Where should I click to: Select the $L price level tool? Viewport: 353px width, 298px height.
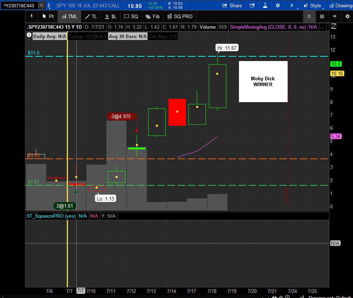click(111, 16)
